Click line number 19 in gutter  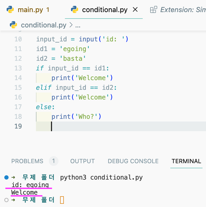(x=18, y=126)
